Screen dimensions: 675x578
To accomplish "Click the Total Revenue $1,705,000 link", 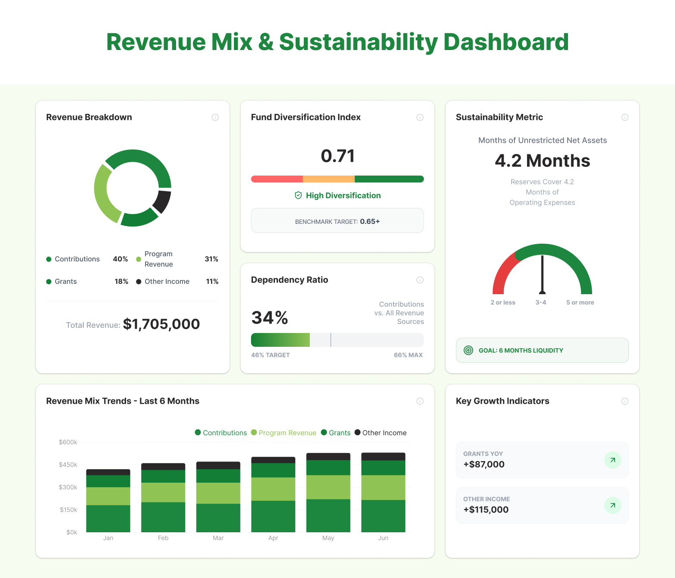I will pyautogui.click(x=133, y=324).
